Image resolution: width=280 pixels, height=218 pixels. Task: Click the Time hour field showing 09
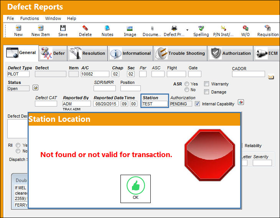click(124, 104)
